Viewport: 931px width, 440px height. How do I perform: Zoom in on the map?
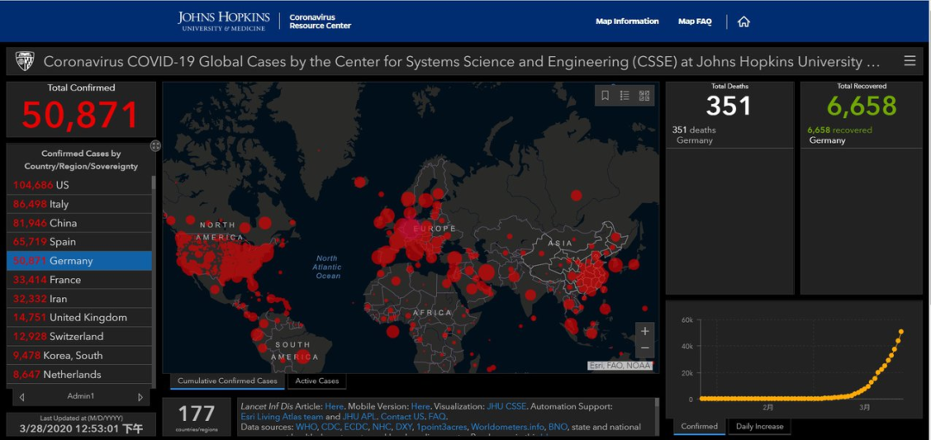coord(645,331)
